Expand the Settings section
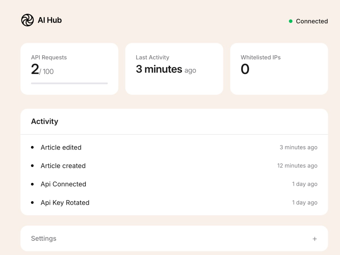This screenshot has height=255, width=340. 174,239
